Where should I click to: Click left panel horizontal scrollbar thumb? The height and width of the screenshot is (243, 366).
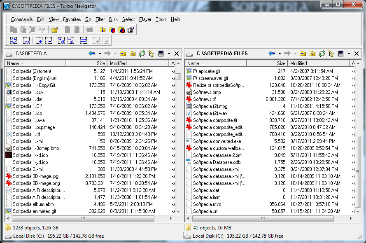pyautogui.click(x=83, y=218)
